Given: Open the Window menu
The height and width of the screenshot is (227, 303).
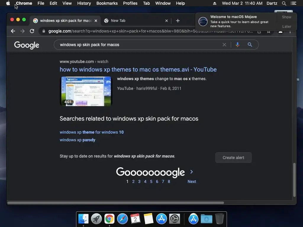Looking at the screenshot, I should pyautogui.click(x=163, y=3).
